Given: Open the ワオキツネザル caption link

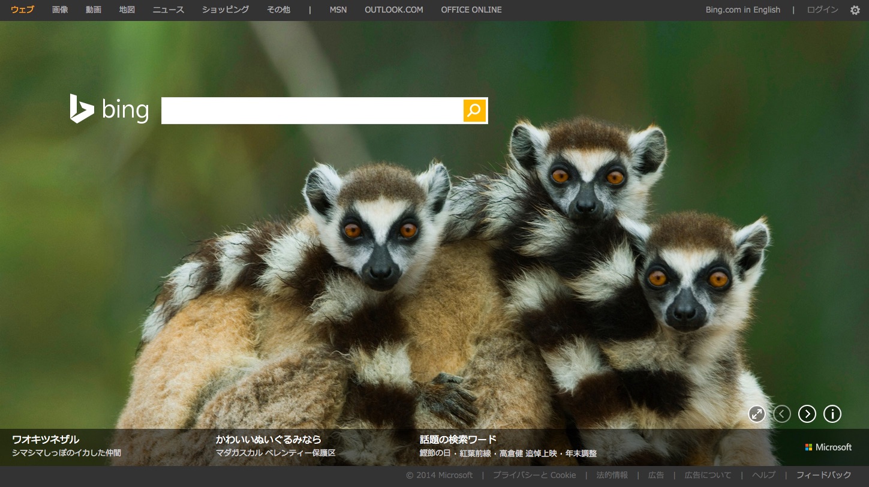Looking at the screenshot, I should point(46,440).
